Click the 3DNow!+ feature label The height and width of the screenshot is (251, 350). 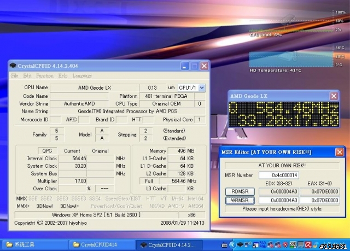click(69, 206)
